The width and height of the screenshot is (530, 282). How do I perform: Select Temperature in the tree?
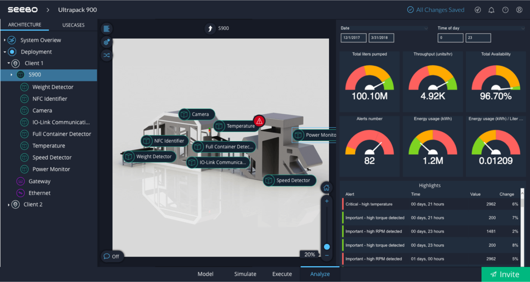click(48, 146)
